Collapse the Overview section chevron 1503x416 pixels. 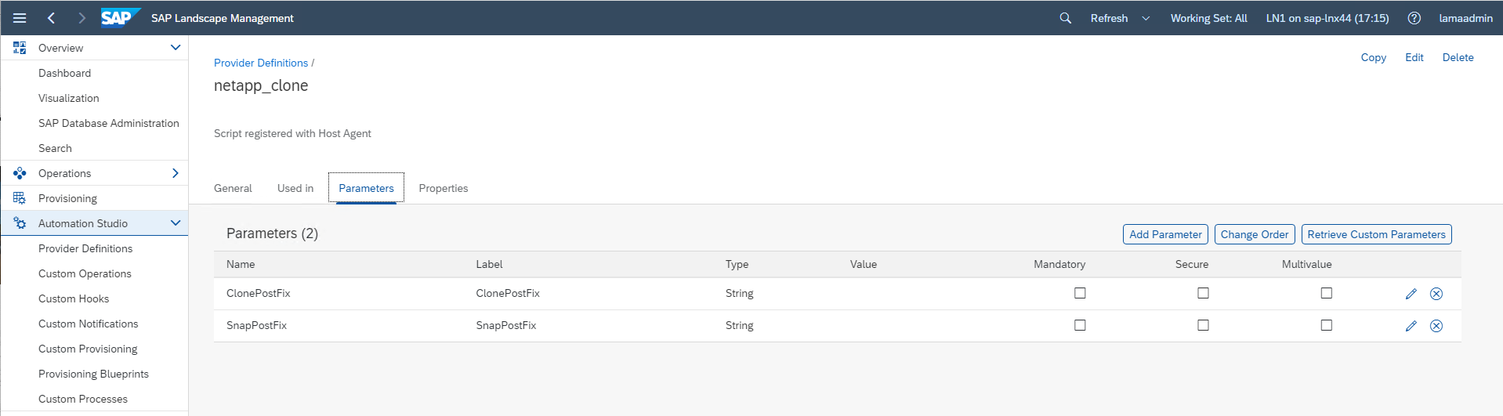pyautogui.click(x=176, y=48)
